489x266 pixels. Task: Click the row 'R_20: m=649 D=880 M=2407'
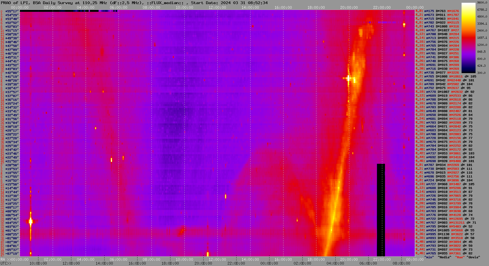click(x=444, y=111)
